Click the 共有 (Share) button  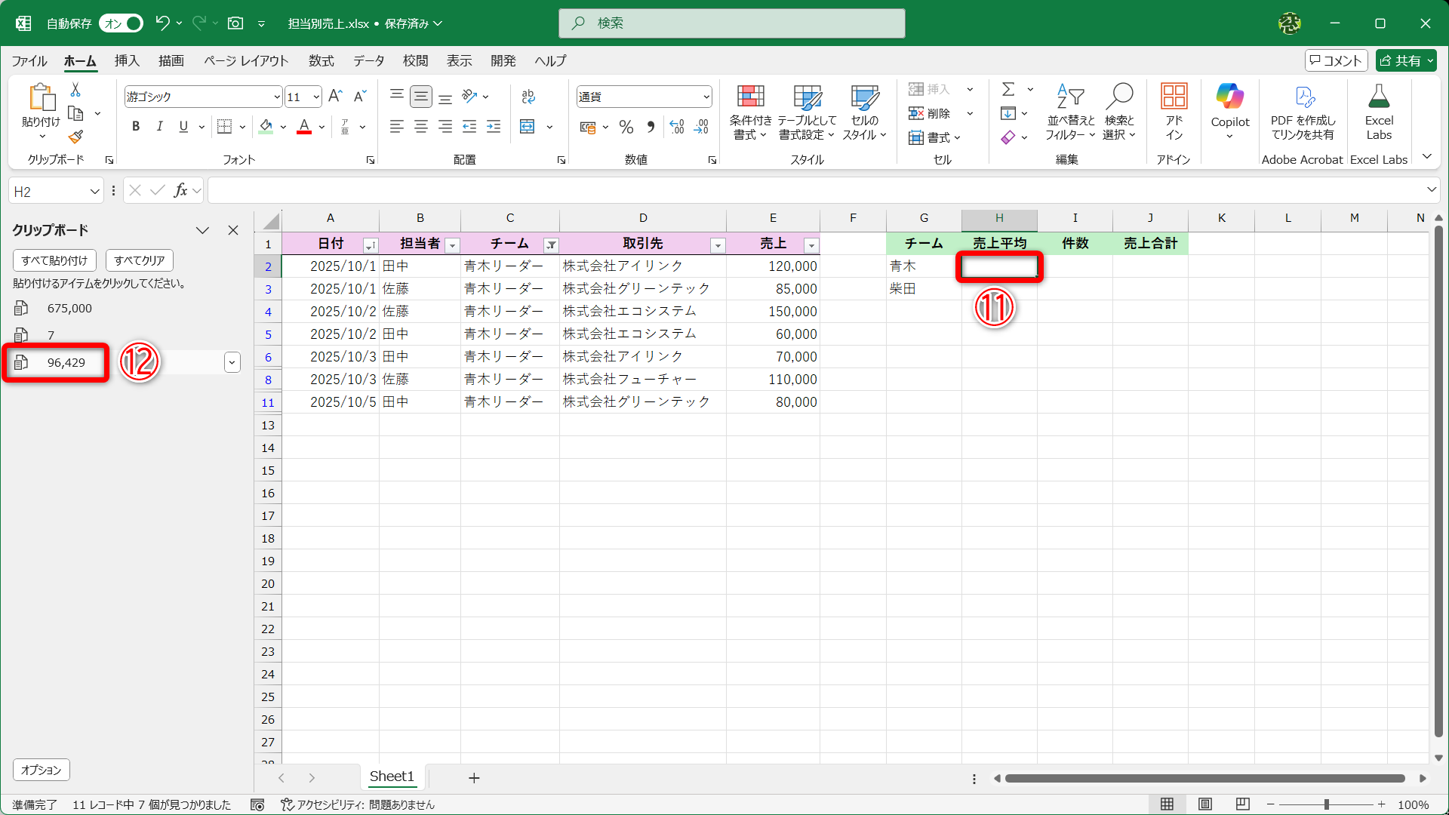[1405, 60]
